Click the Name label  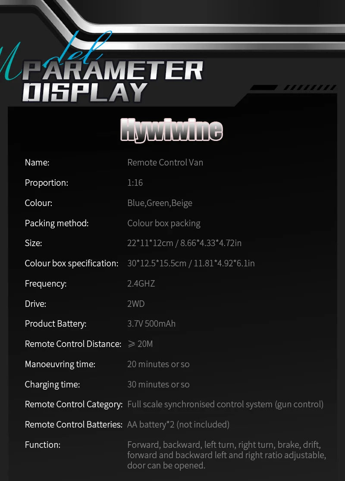pos(37,162)
